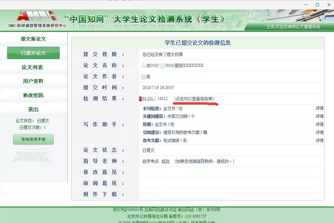Screen dimensions: 334x223
Task: Click the text CNKI科研诚信管理系统研究中心
Action: 37,26
